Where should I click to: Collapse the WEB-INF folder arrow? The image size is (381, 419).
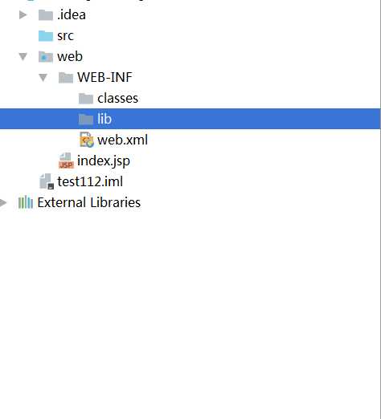click(43, 77)
